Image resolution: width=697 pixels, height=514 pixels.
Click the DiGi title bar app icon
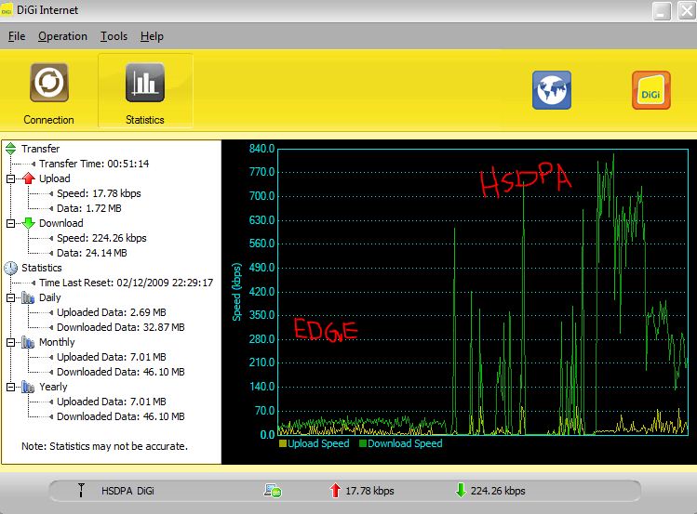[7, 10]
